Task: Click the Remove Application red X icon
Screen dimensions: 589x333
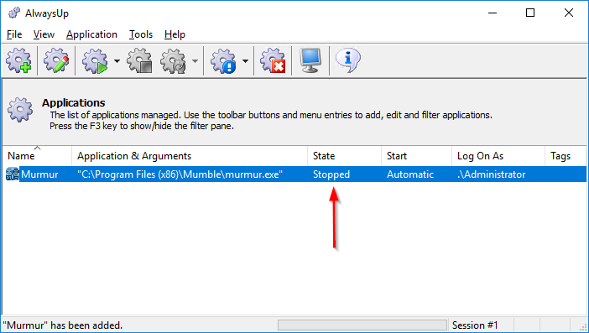Action: [x=273, y=60]
